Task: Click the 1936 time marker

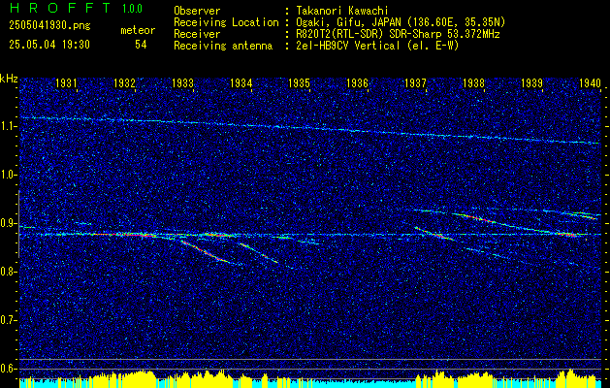Action: [358, 82]
